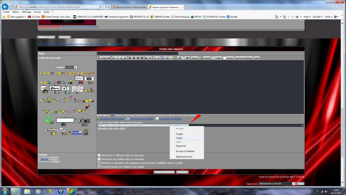Expand the Sécurité menu in IE command bar
Viewport: 346px width, 195px height.
point(317,17)
